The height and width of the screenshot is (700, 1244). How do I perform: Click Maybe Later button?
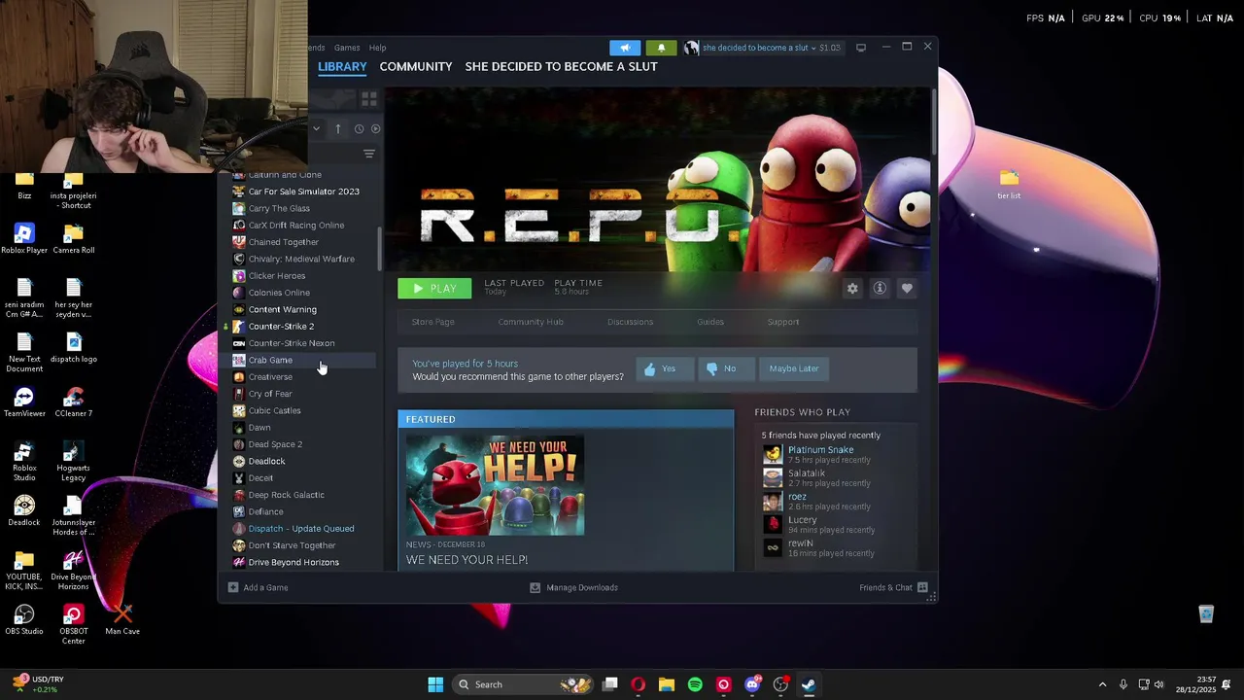click(794, 368)
